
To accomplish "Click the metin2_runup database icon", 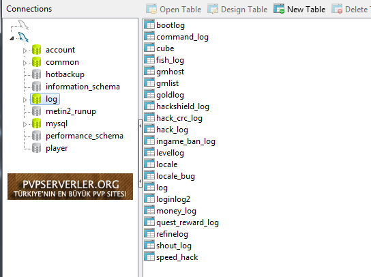I will coord(36,111).
